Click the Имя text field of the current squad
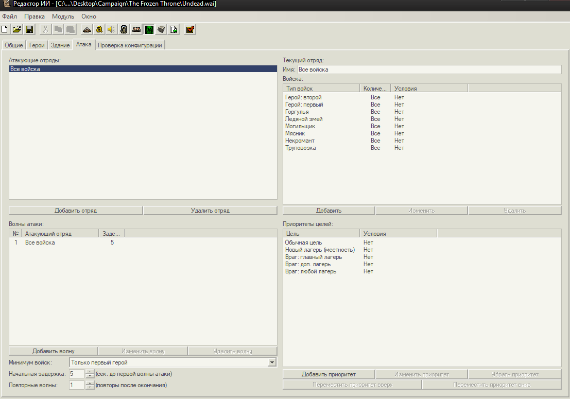 pos(429,70)
